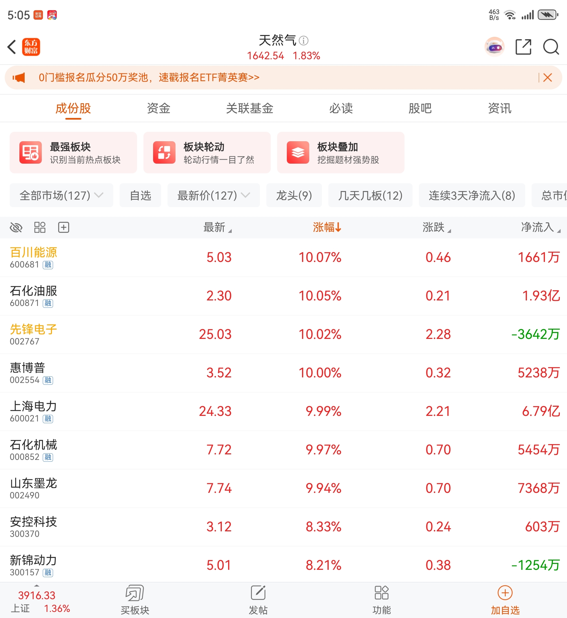The height and width of the screenshot is (618, 567).
Task: Select the 龙头(9) filter chip
Action: [x=294, y=195]
